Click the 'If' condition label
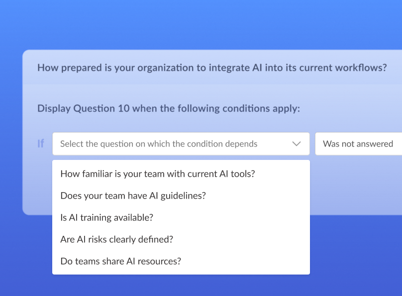Image resolution: width=402 pixels, height=296 pixels. (x=41, y=144)
